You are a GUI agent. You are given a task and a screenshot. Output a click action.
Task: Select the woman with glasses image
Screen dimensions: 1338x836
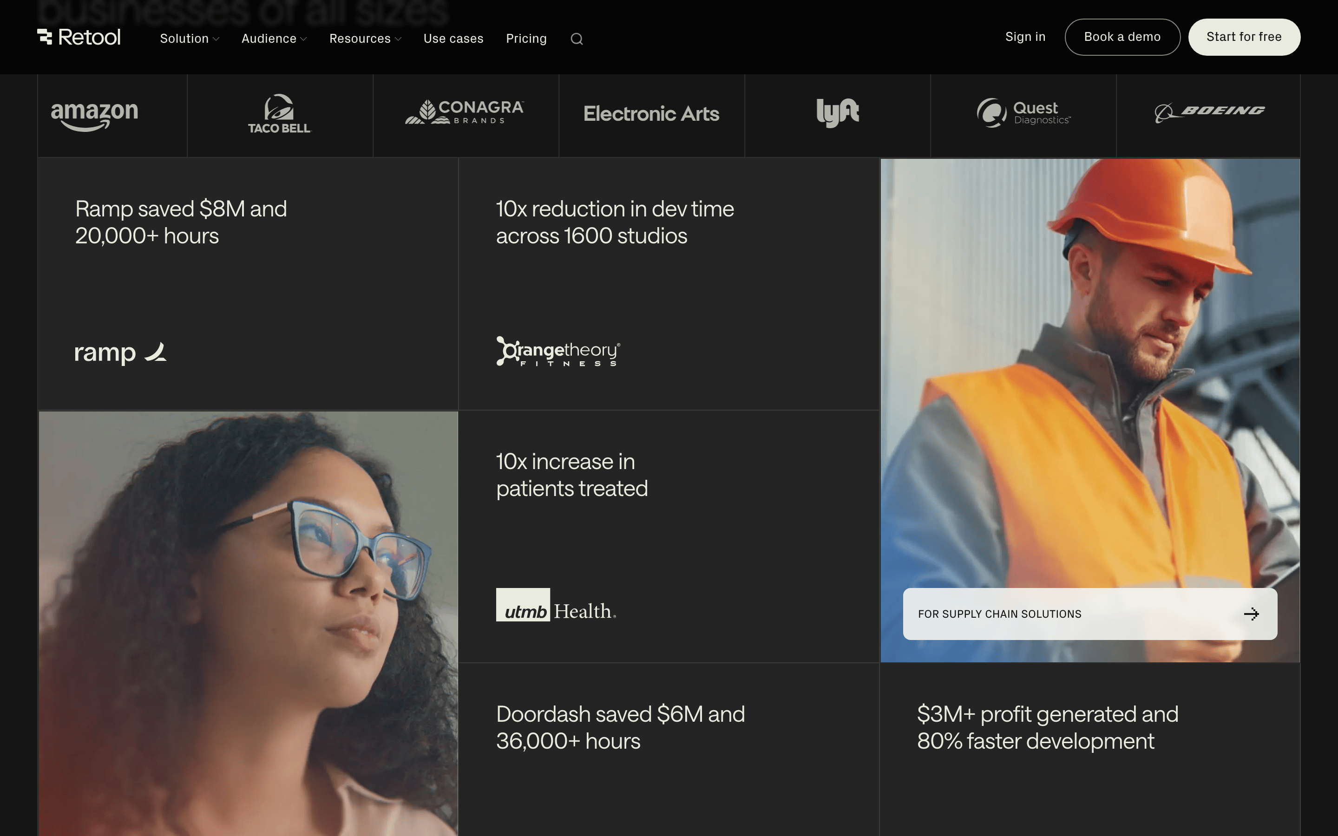(248, 624)
